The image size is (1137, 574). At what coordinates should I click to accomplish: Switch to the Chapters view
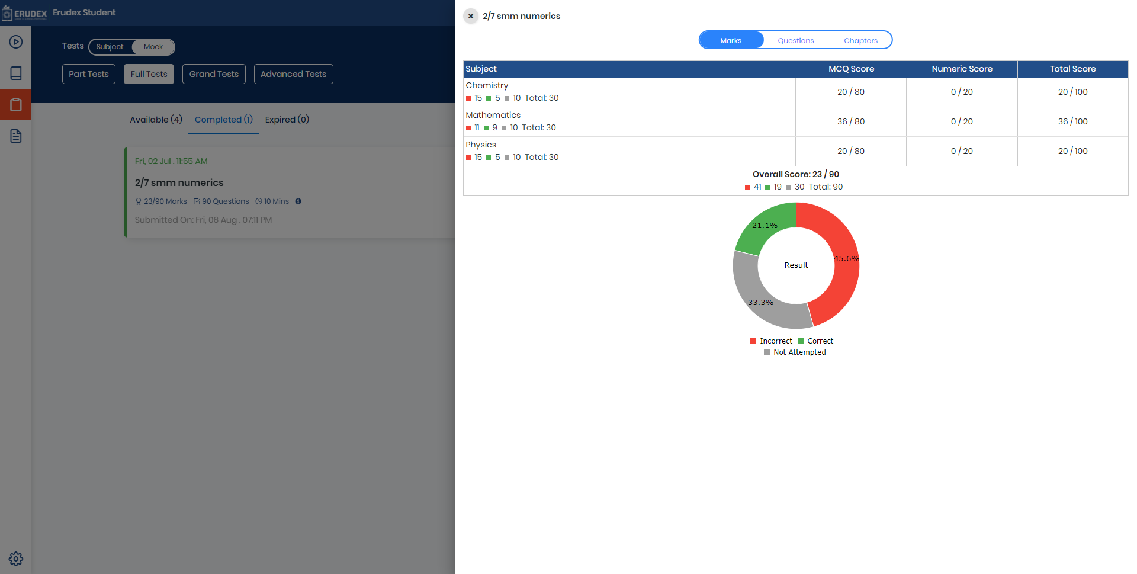click(x=860, y=40)
